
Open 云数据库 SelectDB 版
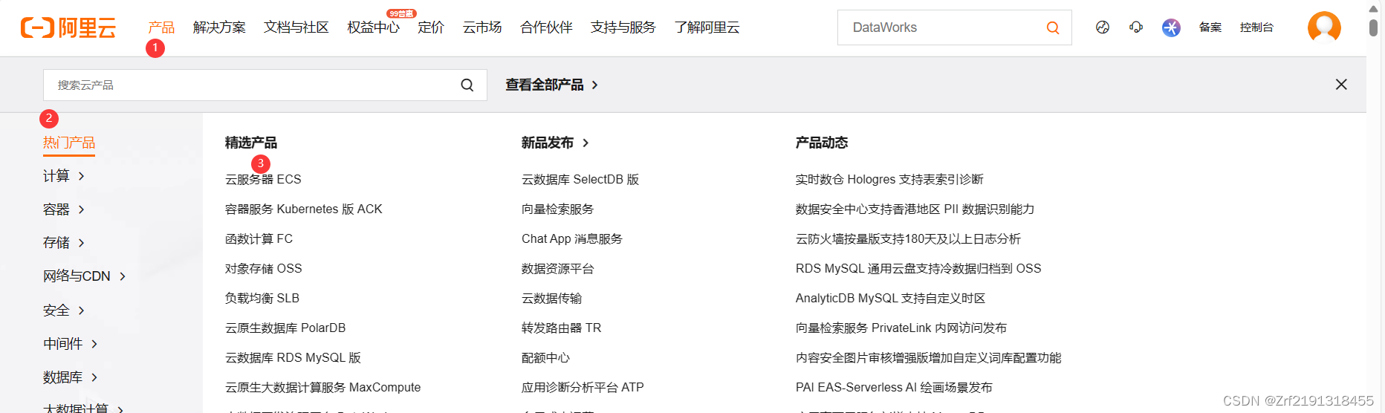tap(580, 179)
